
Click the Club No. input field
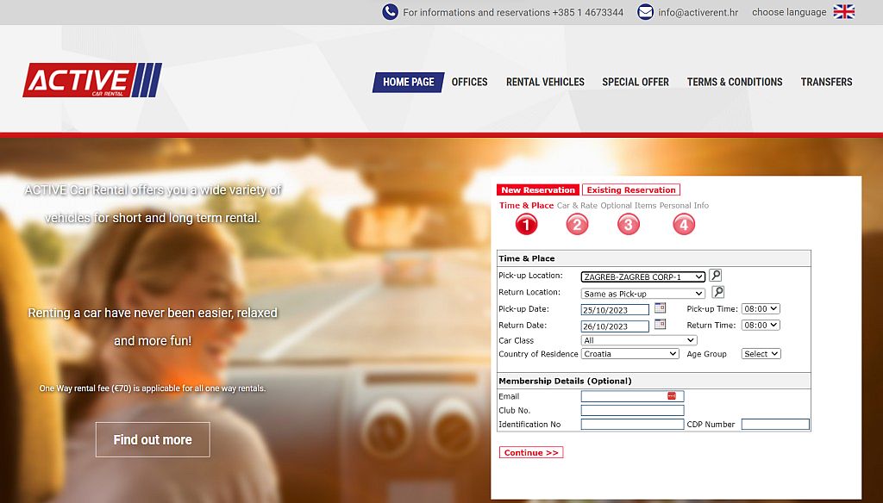coord(632,410)
